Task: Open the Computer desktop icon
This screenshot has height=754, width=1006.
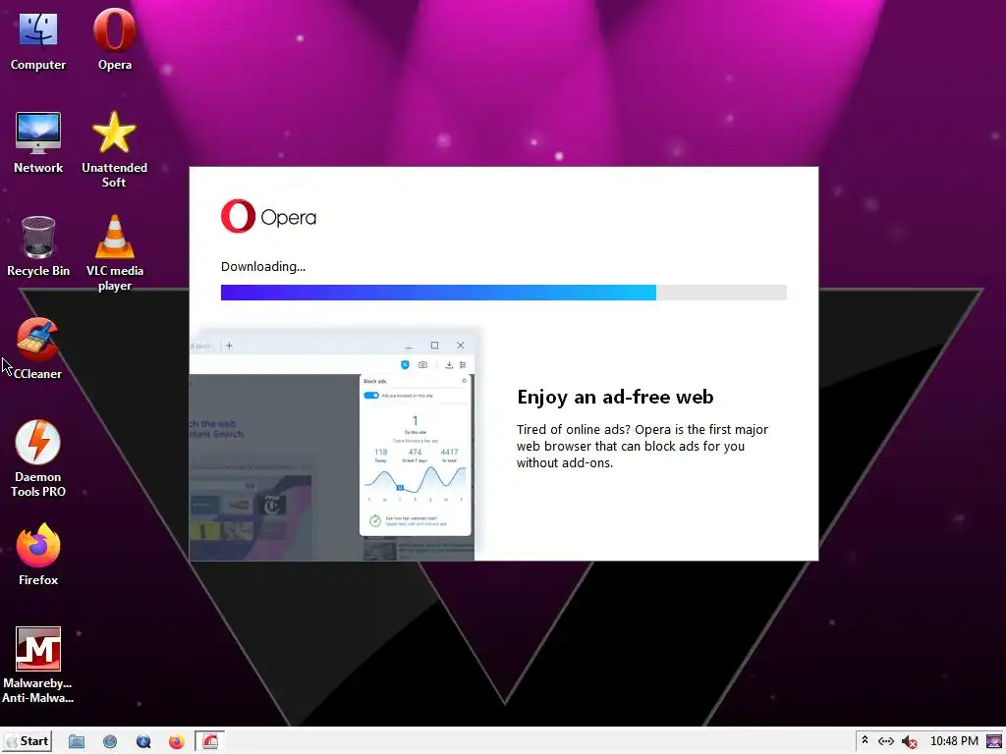Action: (x=38, y=39)
